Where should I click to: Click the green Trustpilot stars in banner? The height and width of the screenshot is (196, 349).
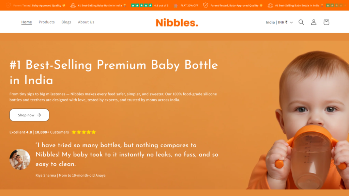142,5
